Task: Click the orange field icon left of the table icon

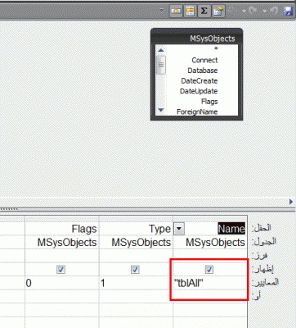Action: tap(176, 11)
